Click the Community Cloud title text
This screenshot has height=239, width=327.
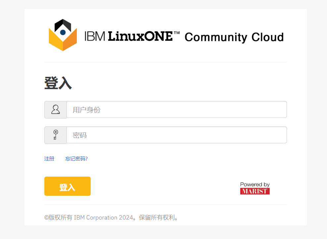(x=234, y=37)
